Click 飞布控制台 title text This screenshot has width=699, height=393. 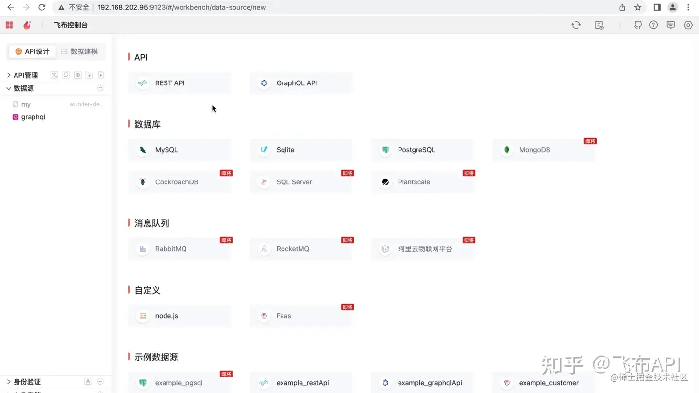pyautogui.click(x=71, y=25)
